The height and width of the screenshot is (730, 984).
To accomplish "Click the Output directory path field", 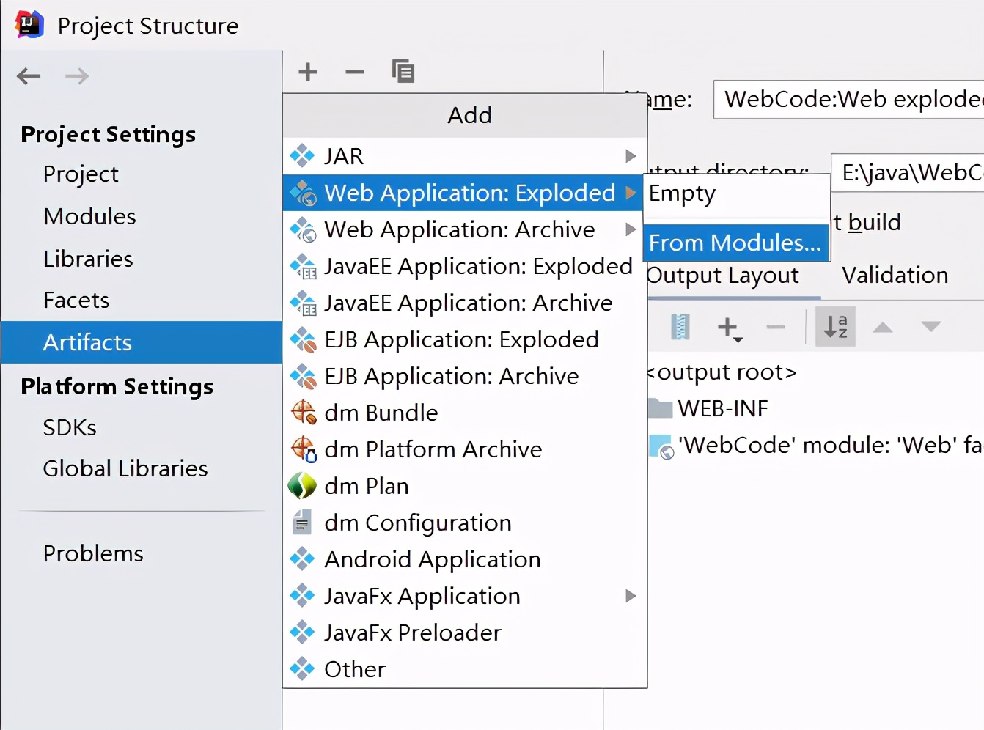I will click(x=908, y=172).
